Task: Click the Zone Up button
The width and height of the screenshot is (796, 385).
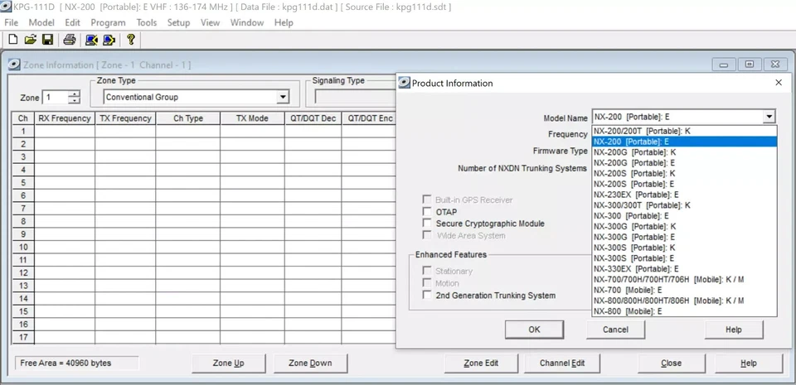Action: [x=229, y=363]
